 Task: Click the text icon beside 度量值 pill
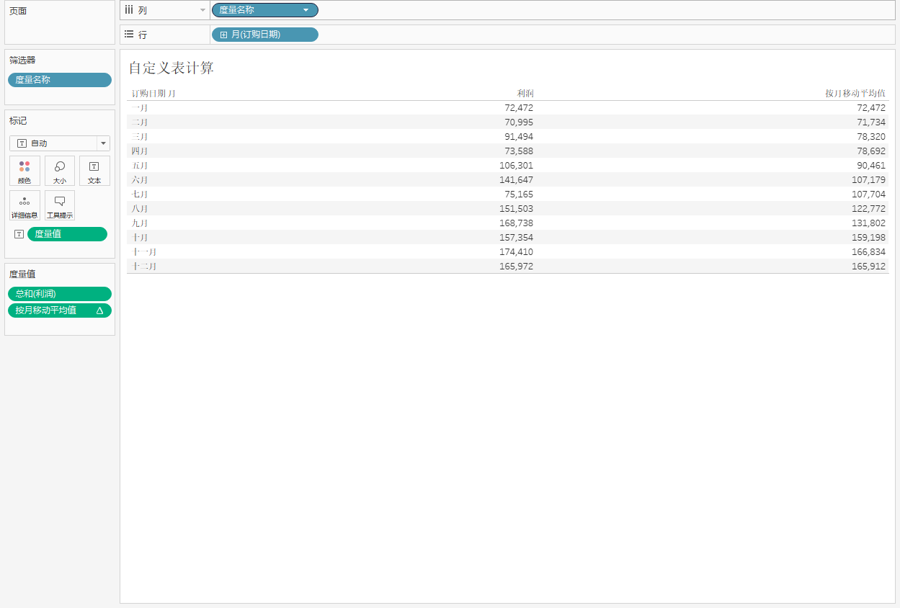[x=19, y=234]
